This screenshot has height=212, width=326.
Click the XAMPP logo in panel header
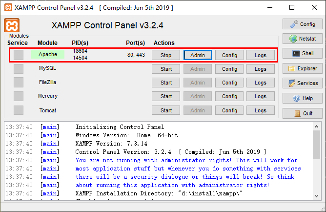point(12,25)
